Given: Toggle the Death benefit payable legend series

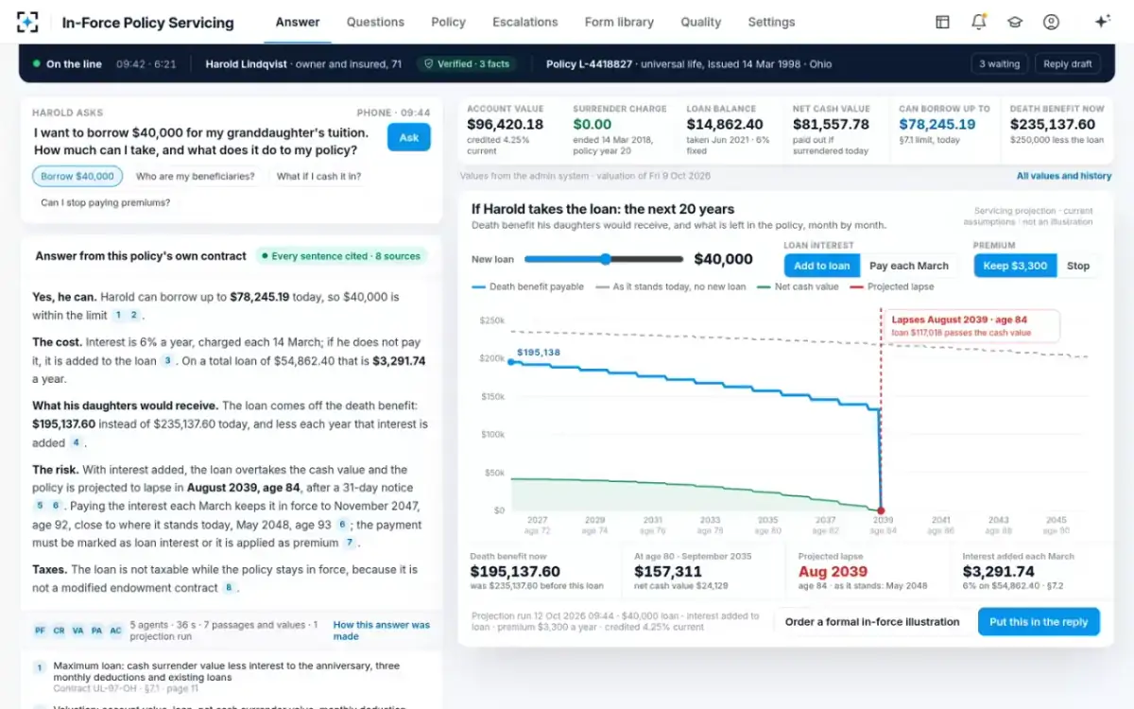Looking at the screenshot, I should (x=528, y=286).
